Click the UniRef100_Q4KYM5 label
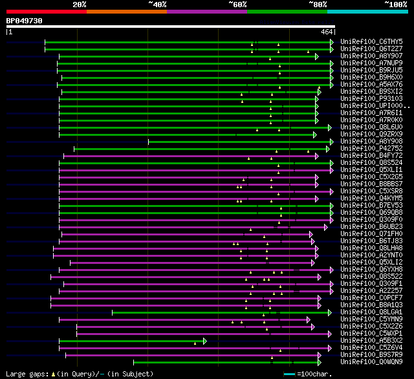 click(x=371, y=199)
